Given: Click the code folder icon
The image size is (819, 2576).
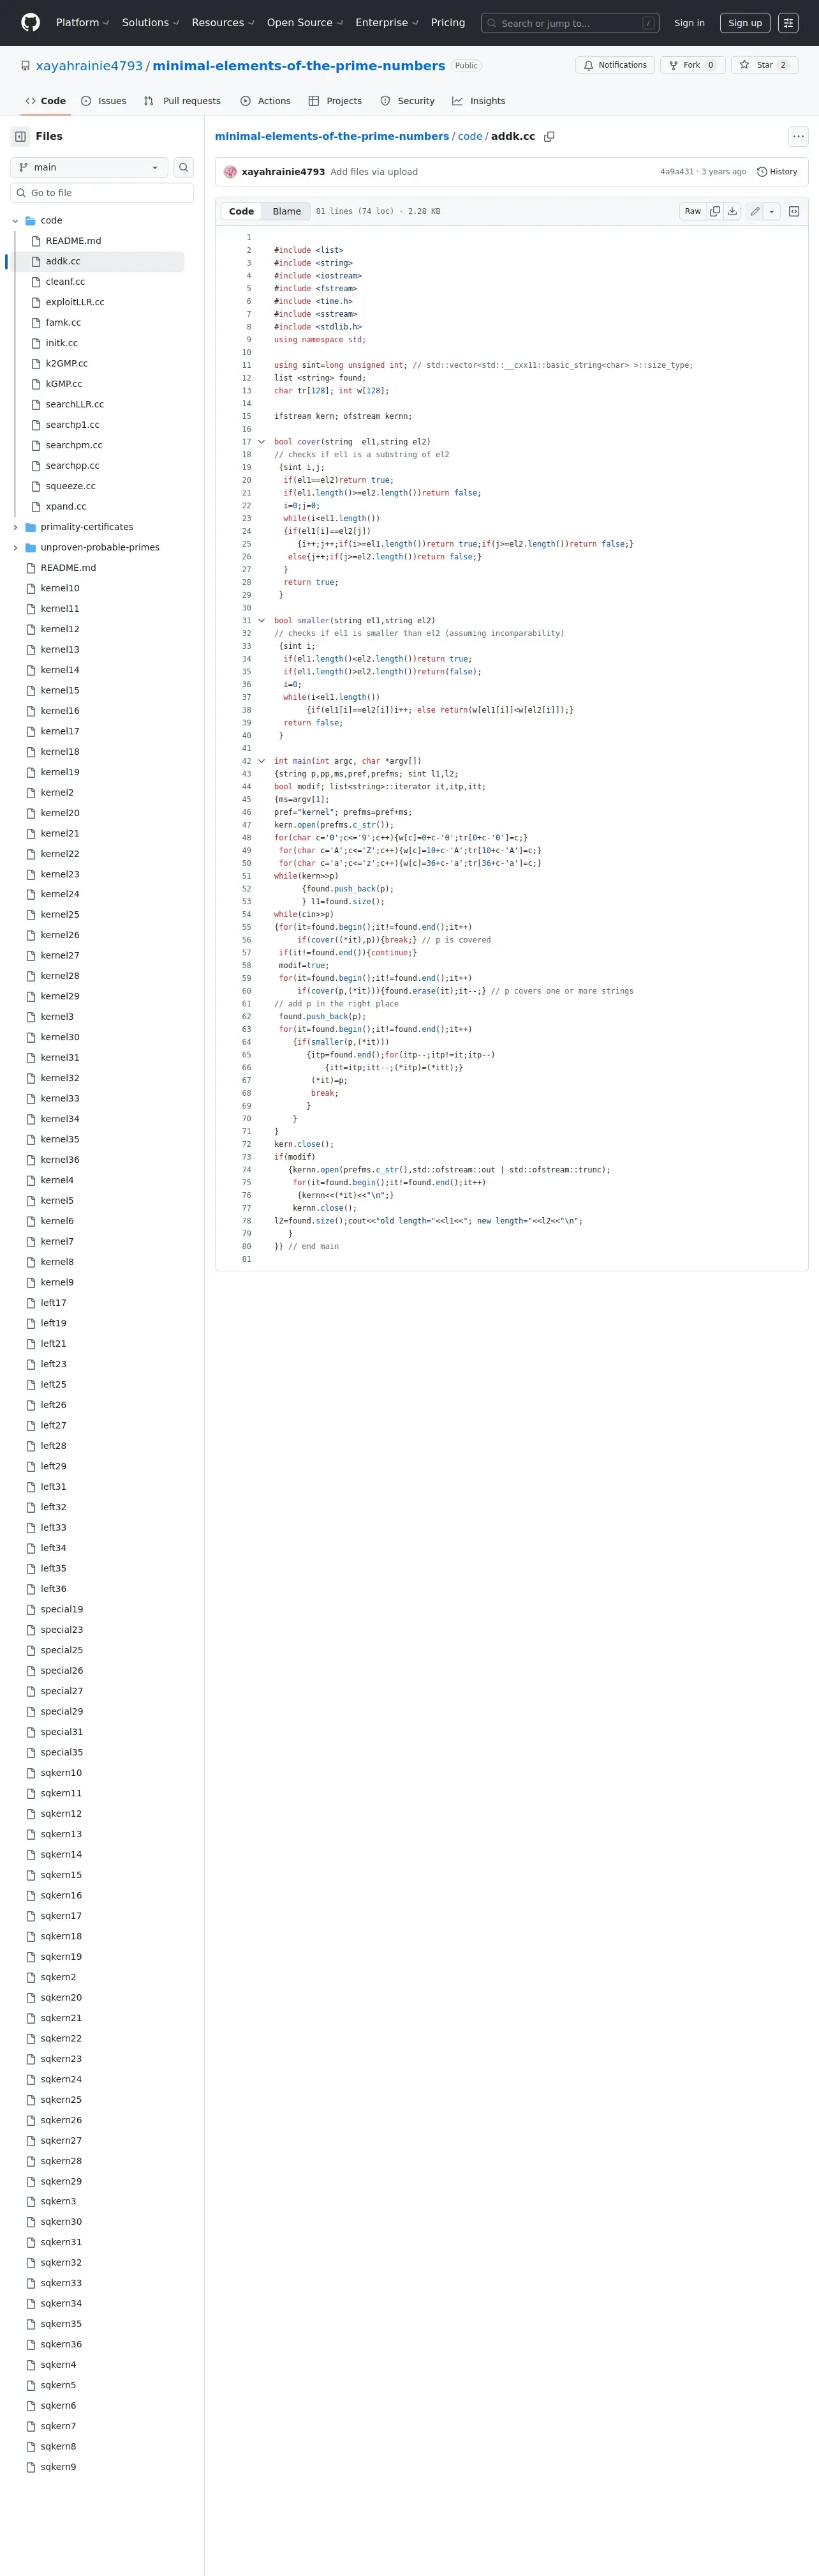Looking at the screenshot, I should coord(30,220).
